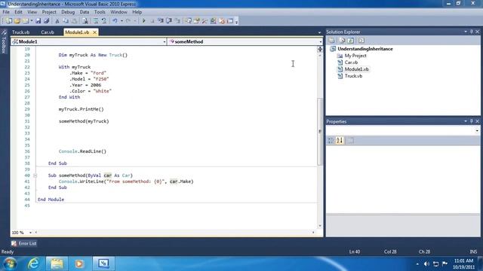Click Solution Explorer's Refresh icon
Screen dimensions: 483x271
(x=351, y=40)
